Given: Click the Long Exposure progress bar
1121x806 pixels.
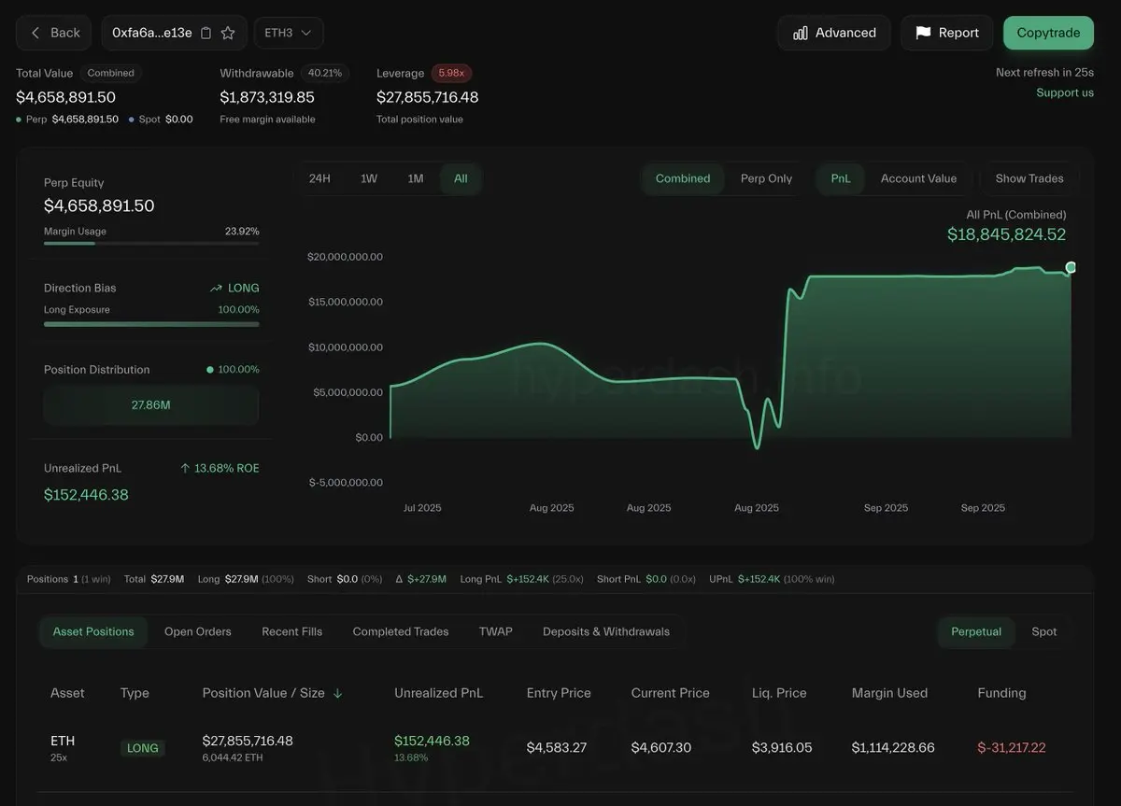Looking at the screenshot, I should (151, 324).
